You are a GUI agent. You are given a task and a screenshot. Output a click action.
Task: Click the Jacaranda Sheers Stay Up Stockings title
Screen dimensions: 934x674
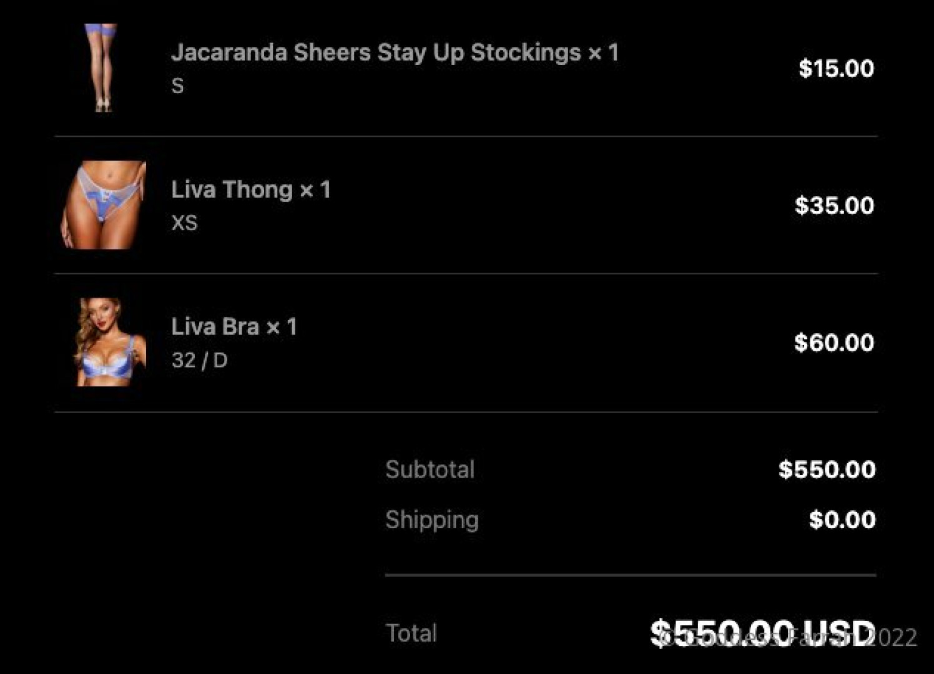click(x=395, y=52)
